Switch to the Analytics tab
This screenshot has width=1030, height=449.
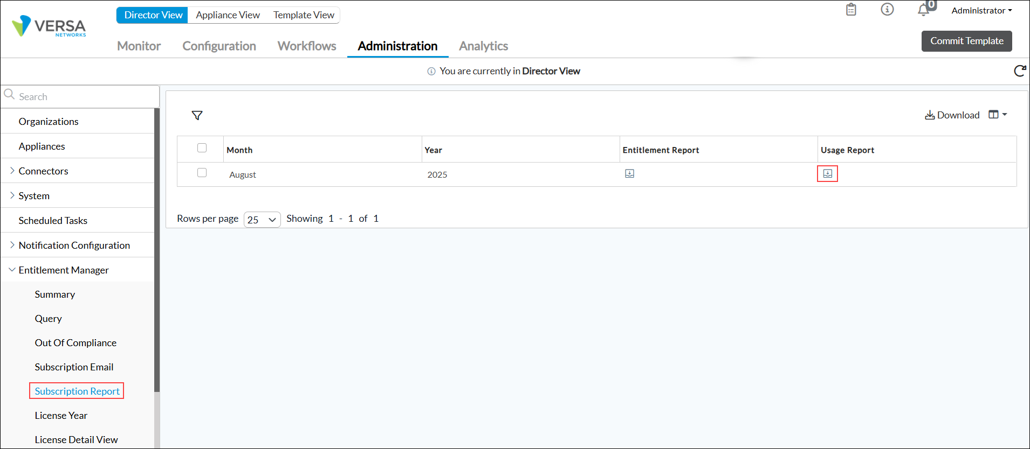(x=483, y=46)
